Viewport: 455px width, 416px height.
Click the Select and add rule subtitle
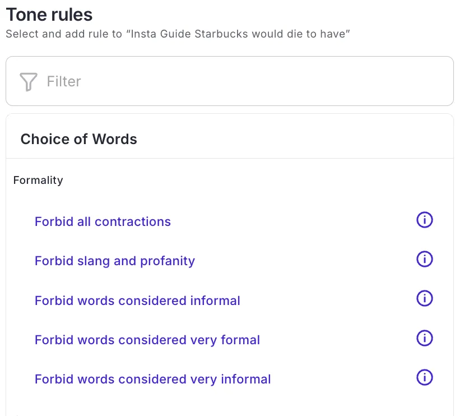(178, 34)
